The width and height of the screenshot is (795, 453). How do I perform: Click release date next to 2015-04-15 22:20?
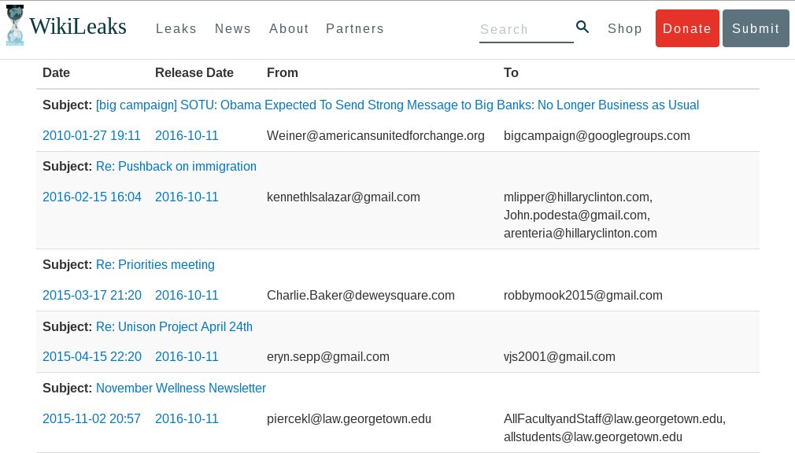[x=187, y=357]
